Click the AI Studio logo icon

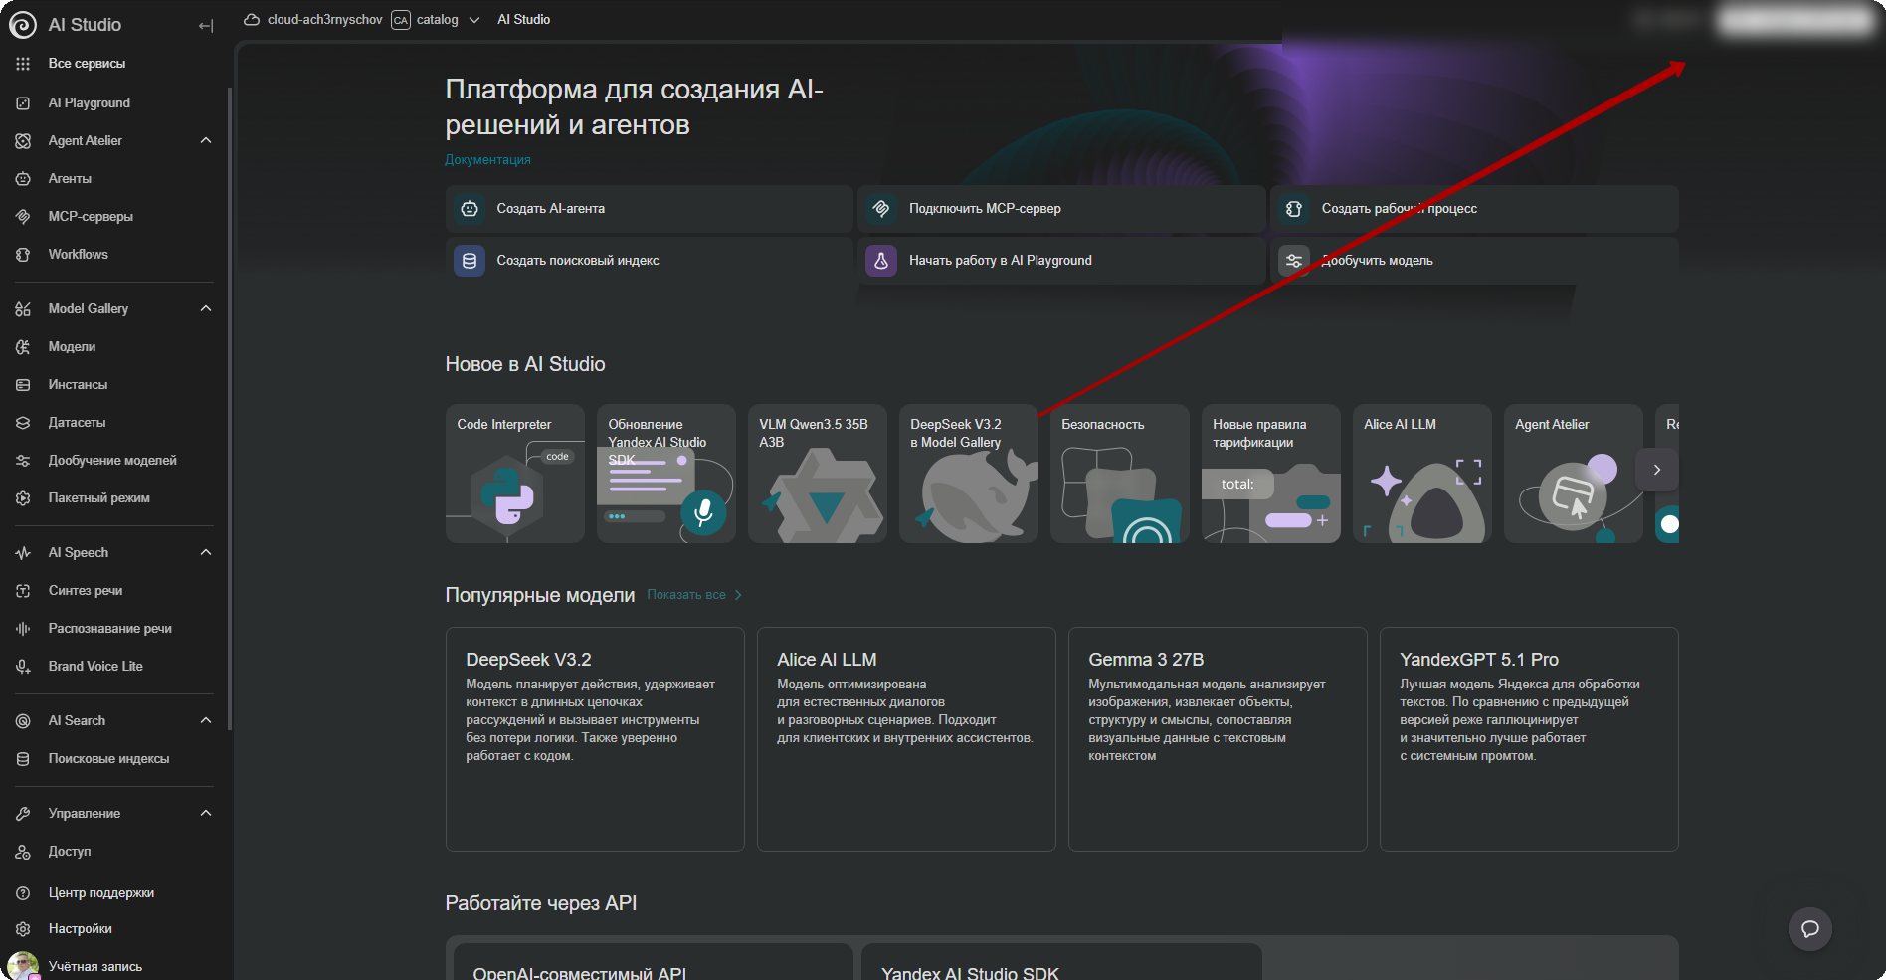23,25
